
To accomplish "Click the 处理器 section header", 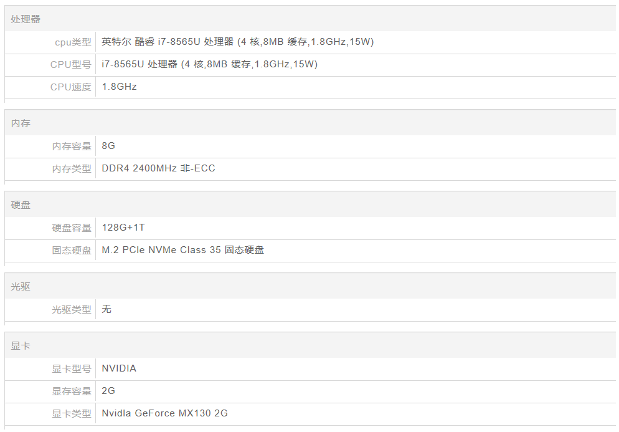I will click(x=26, y=19).
